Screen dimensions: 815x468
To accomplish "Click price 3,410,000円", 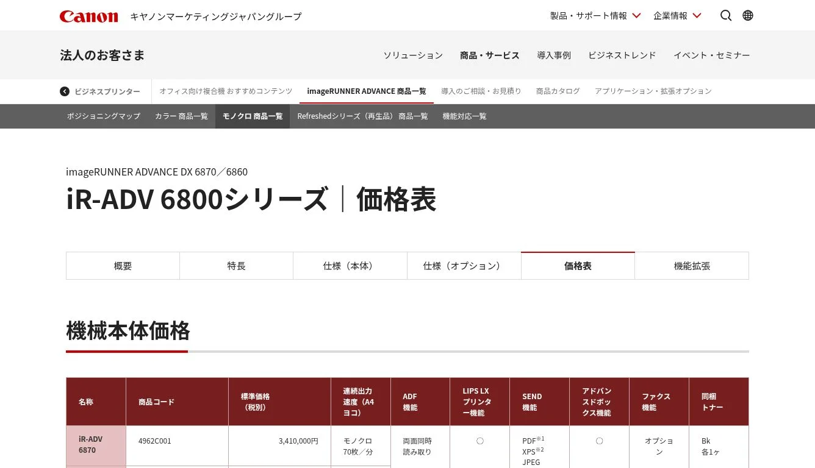I will (298, 441).
